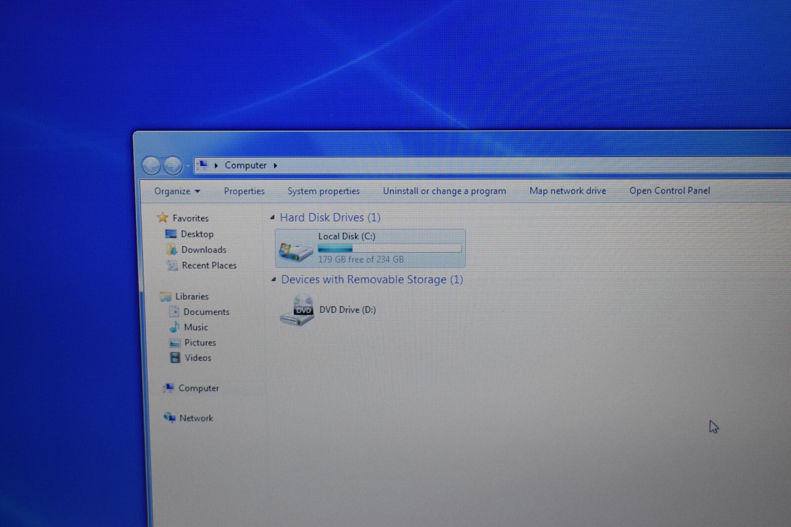
Task: Open Downloads from Favorites
Action: 204,250
